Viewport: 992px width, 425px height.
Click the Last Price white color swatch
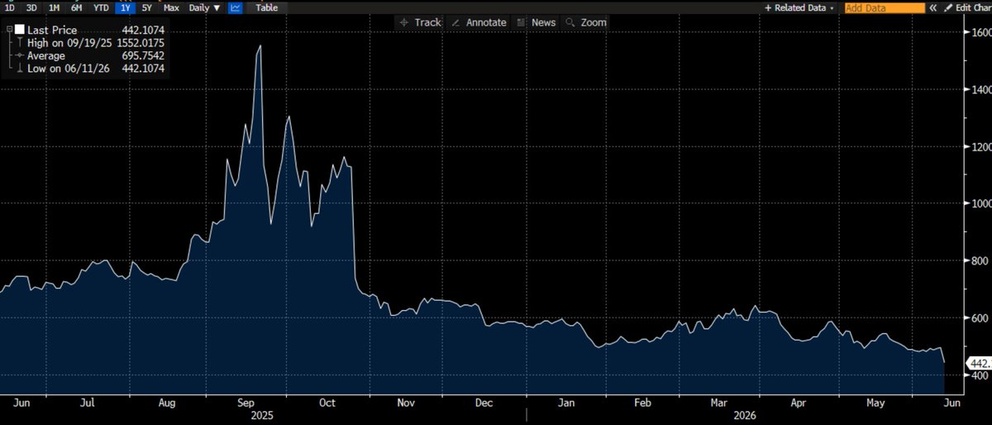[x=19, y=30]
